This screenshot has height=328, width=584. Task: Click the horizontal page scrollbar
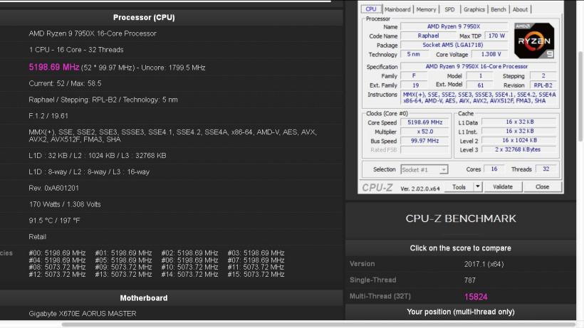click(318, 324)
